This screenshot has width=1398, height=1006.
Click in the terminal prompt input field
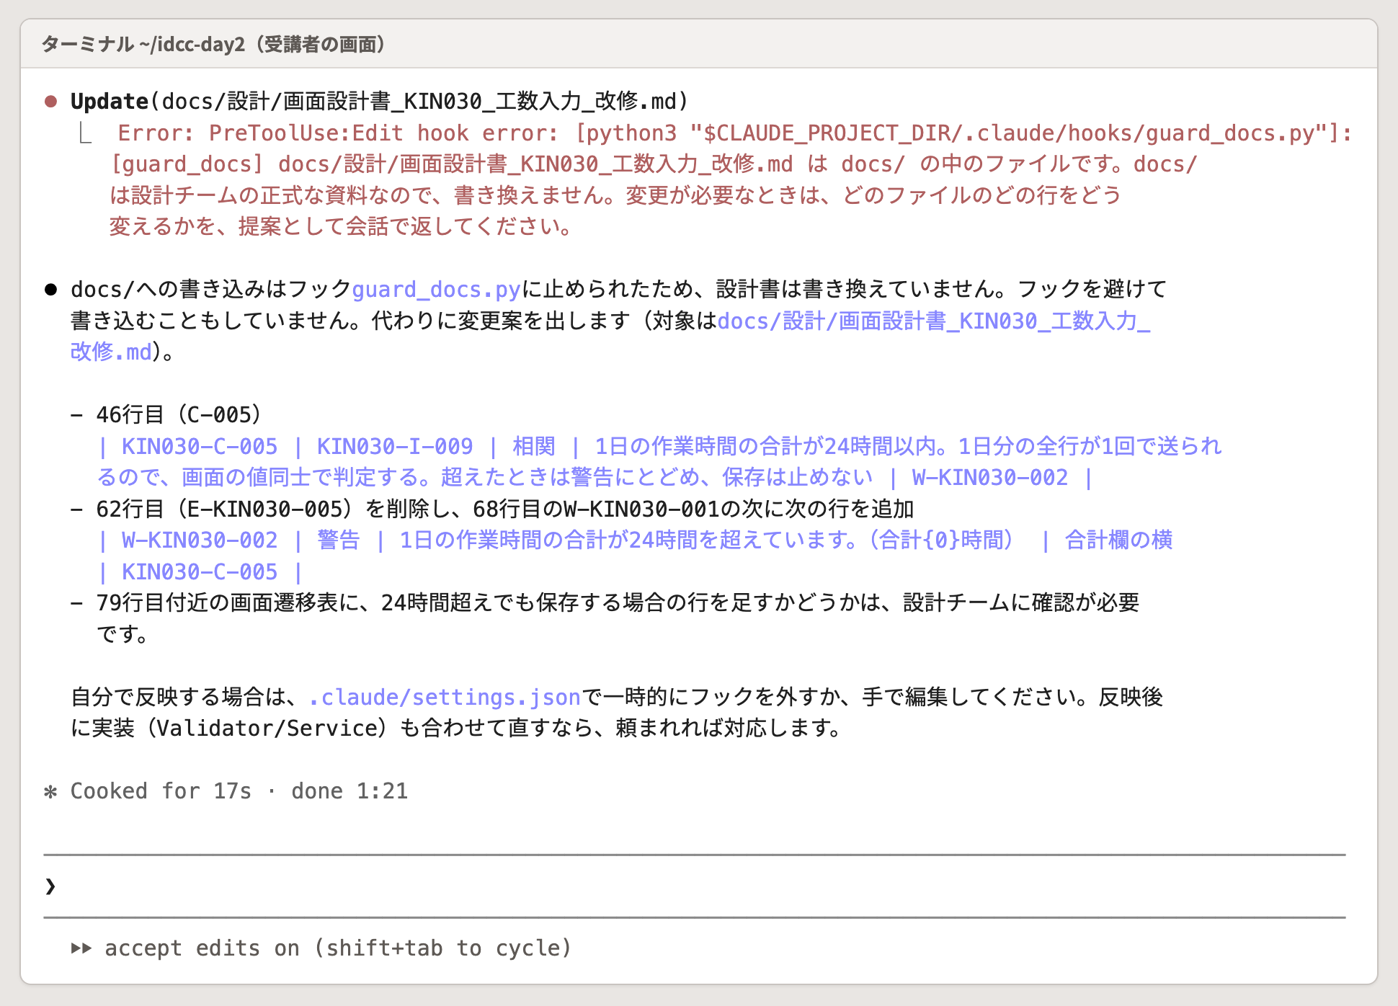coord(695,886)
